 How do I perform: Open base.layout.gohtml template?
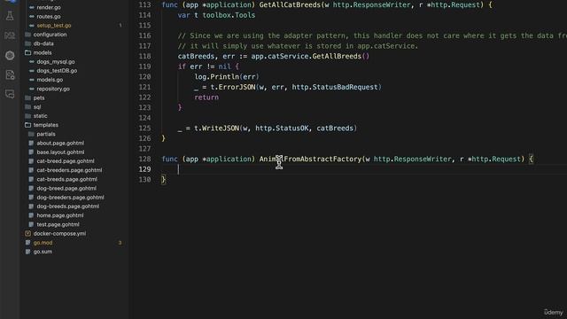click(60, 152)
